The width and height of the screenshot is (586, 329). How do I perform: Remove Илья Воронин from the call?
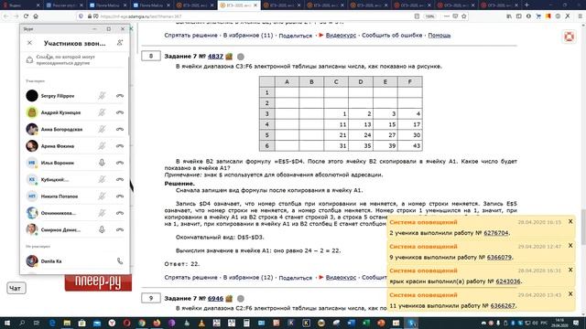(x=120, y=163)
